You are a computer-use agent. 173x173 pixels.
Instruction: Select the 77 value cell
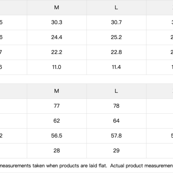point(57,106)
